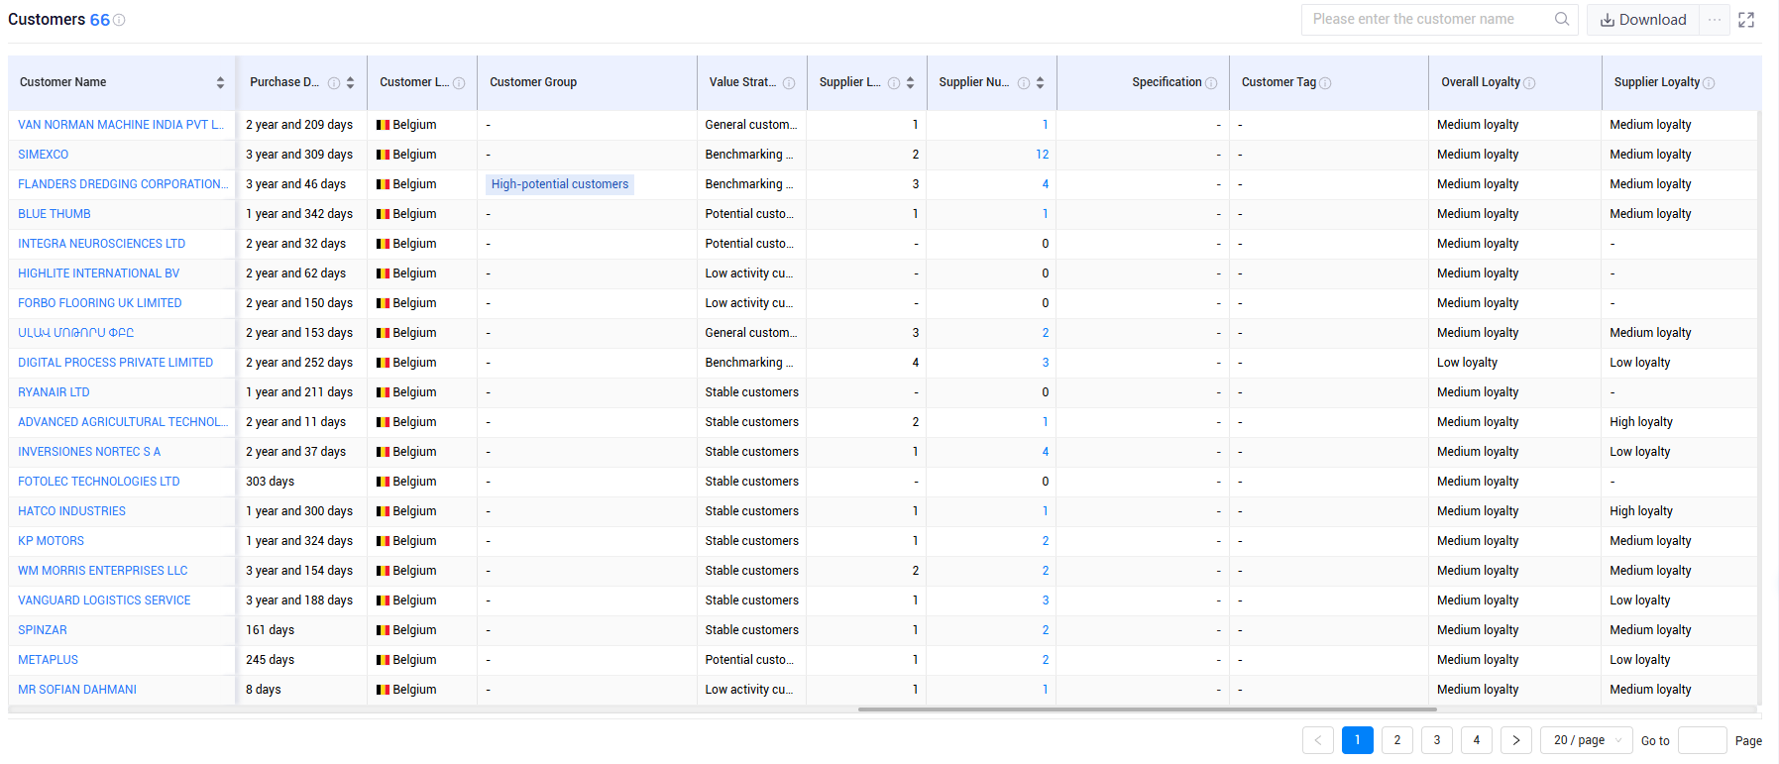This screenshot has width=1779, height=764.
Task: Select current page 1 button
Action: [1358, 740]
